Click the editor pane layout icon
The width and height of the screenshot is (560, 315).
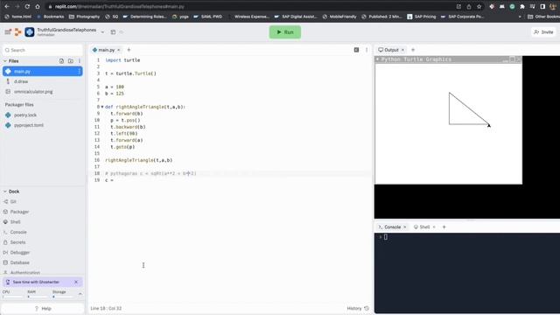[356, 50]
